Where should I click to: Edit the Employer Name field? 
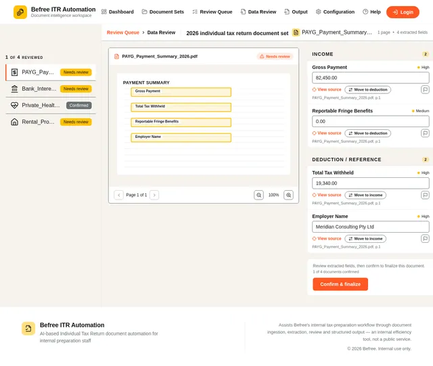tap(371, 227)
